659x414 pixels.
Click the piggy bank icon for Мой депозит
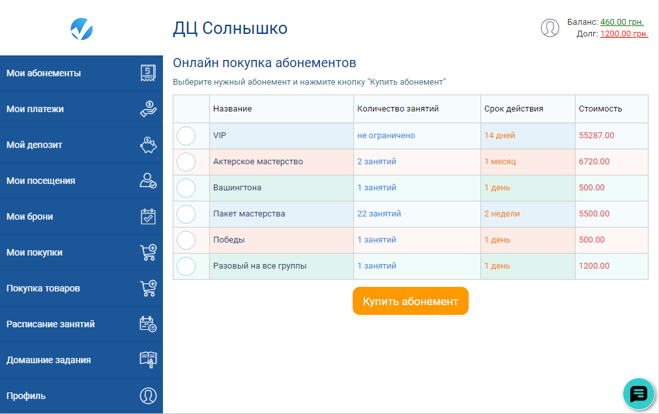pos(148,145)
